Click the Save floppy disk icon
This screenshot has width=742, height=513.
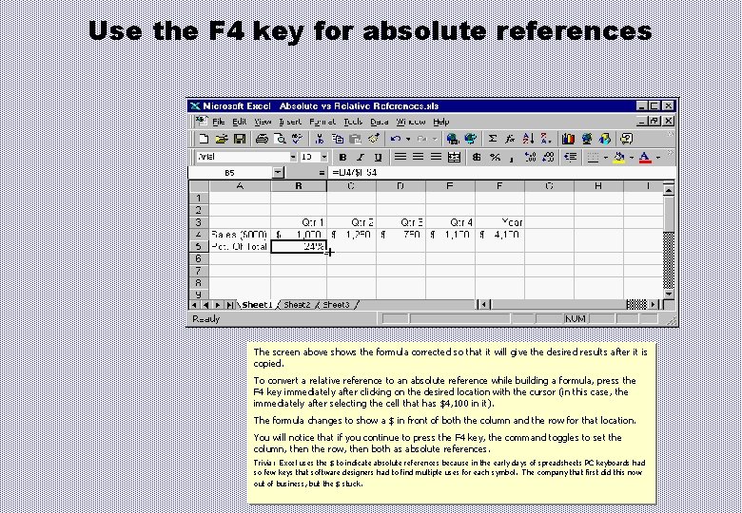pyautogui.click(x=240, y=139)
